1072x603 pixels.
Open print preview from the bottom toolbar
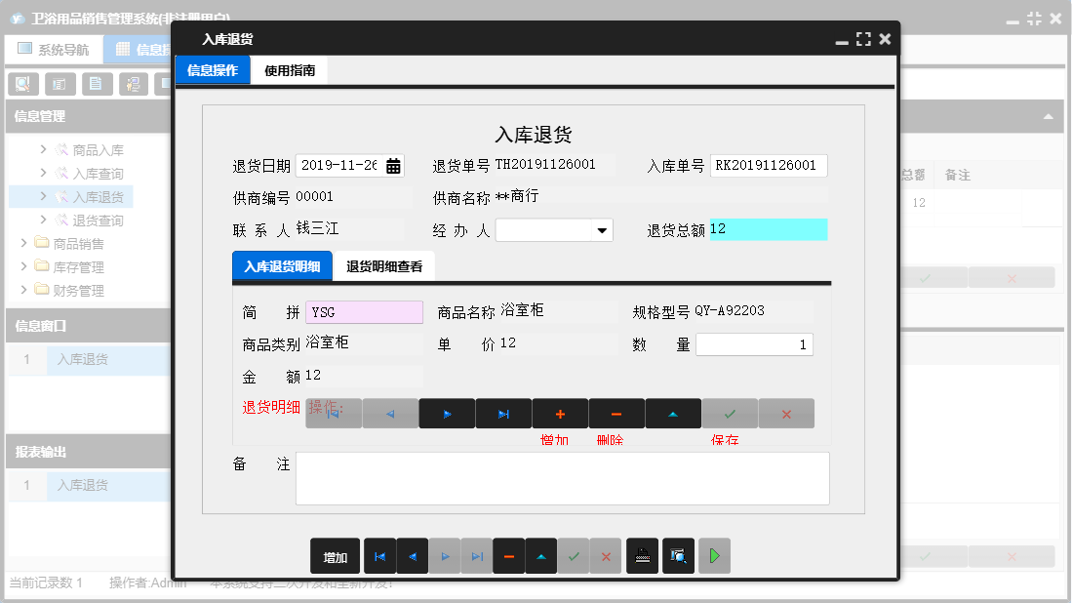pyautogui.click(x=678, y=555)
